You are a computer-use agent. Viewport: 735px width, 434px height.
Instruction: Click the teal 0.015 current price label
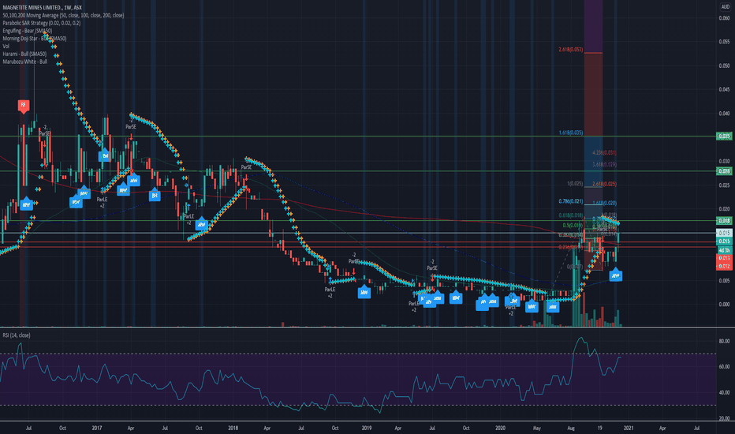coord(724,241)
